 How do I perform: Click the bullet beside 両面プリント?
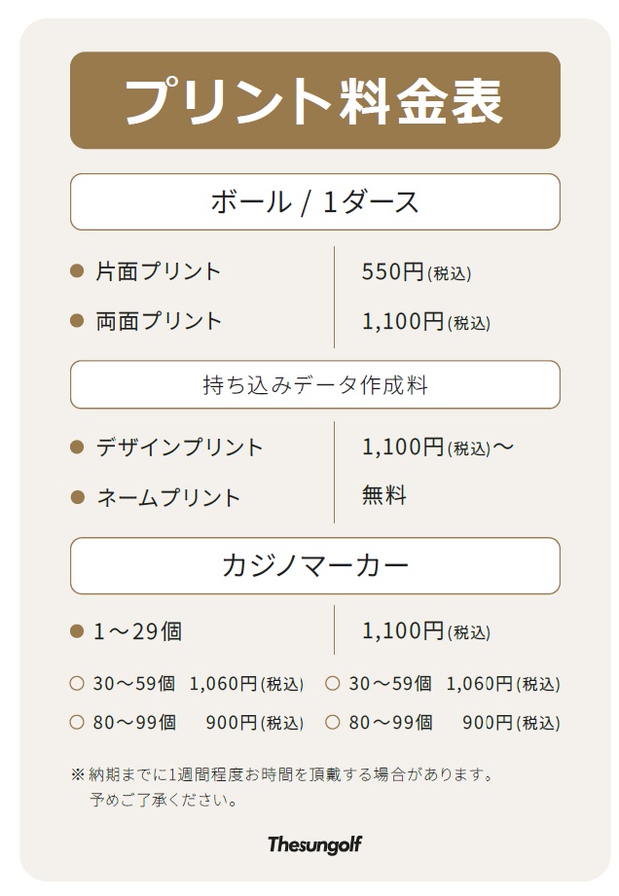point(78,321)
